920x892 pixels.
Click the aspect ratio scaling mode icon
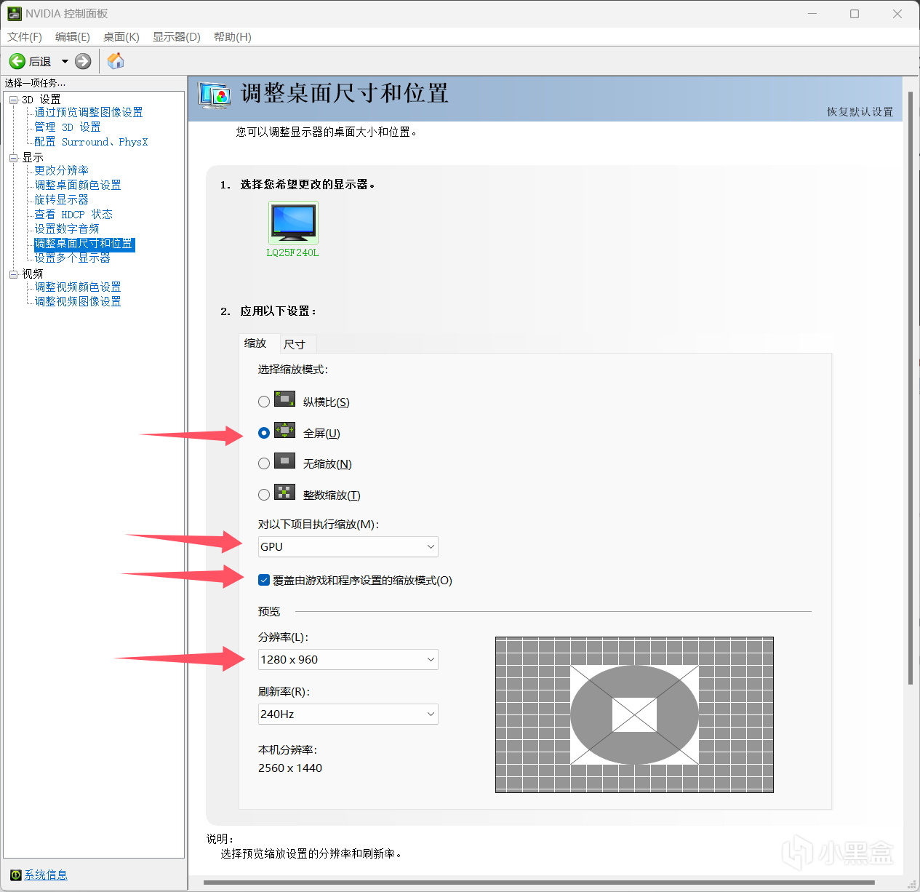284,399
